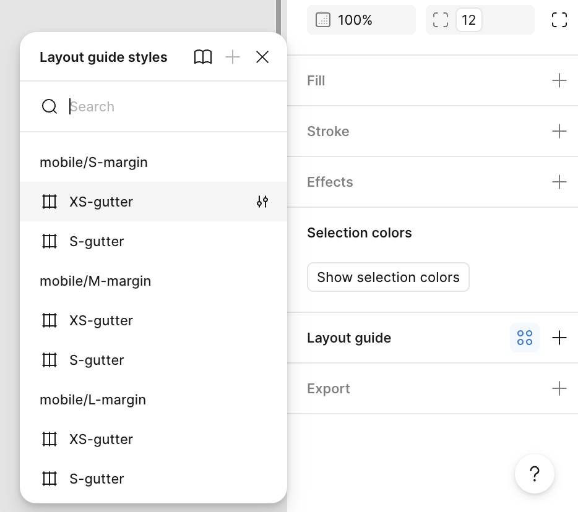Open the help question mark button

[x=534, y=474]
